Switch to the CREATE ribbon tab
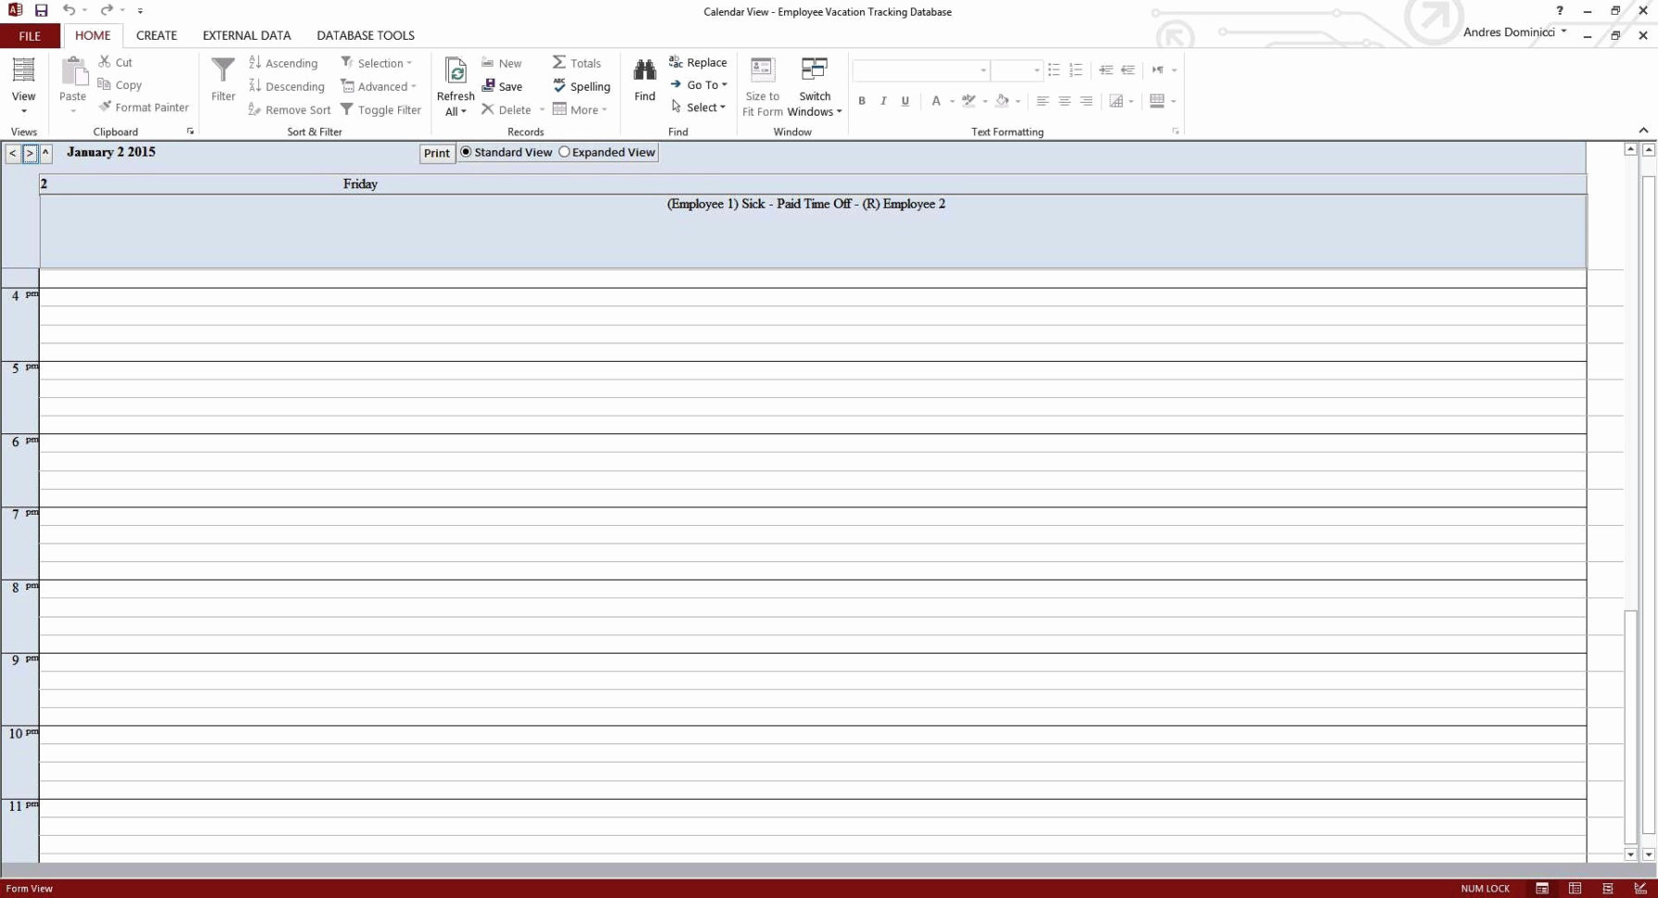 (x=156, y=35)
